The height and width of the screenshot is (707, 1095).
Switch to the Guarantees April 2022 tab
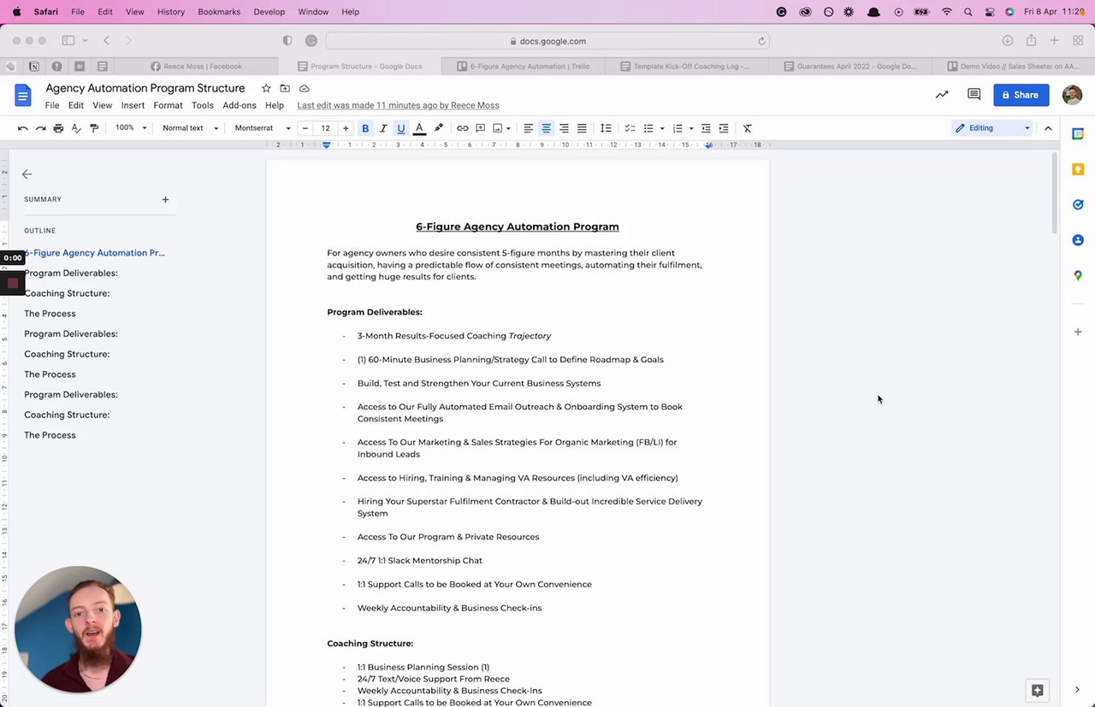(x=849, y=66)
